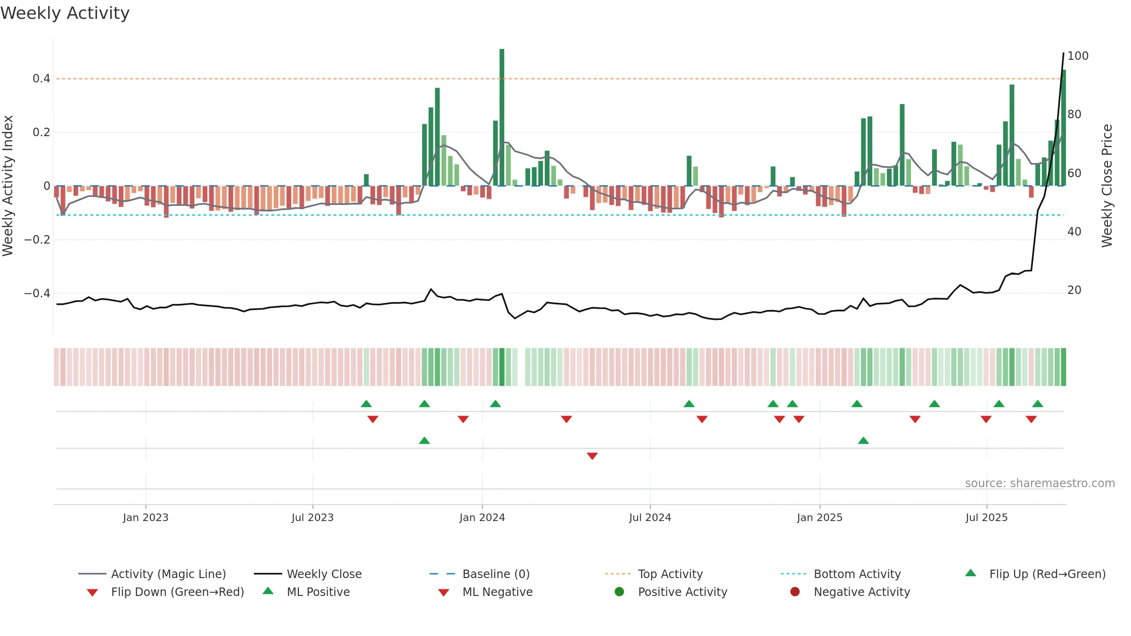Toggle ML Negative legend entry
The image size is (1131, 636).
[485, 592]
